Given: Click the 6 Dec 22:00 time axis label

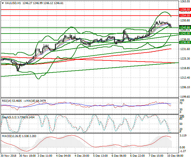Looking at the screenshot, I should tap(137, 156).
